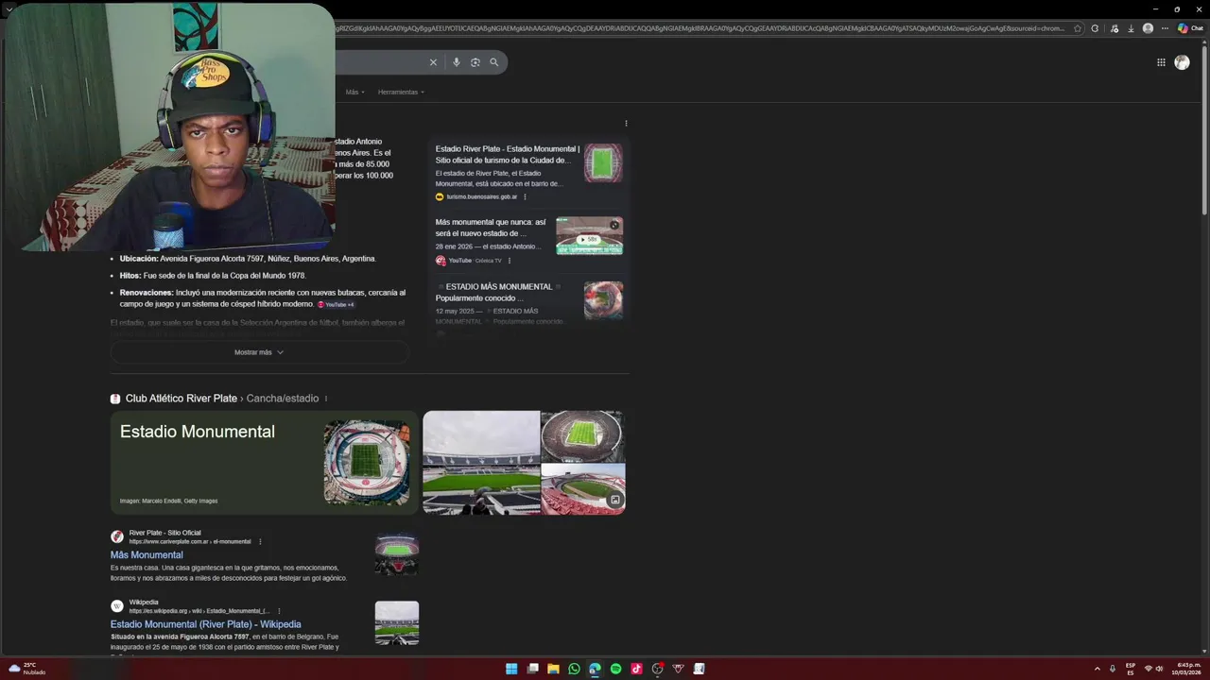This screenshot has height=680, width=1210.
Task: Open options for cariverplate.com.ar result
Action: tap(260, 542)
